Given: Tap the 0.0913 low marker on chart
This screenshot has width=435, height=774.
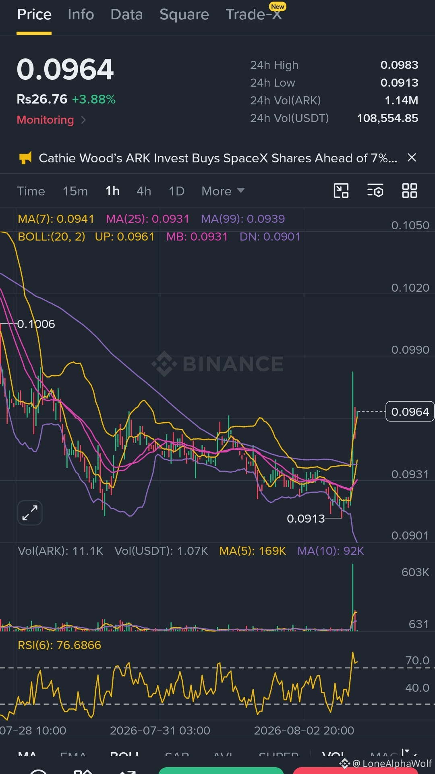Looking at the screenshot, I should click(306, 519).
